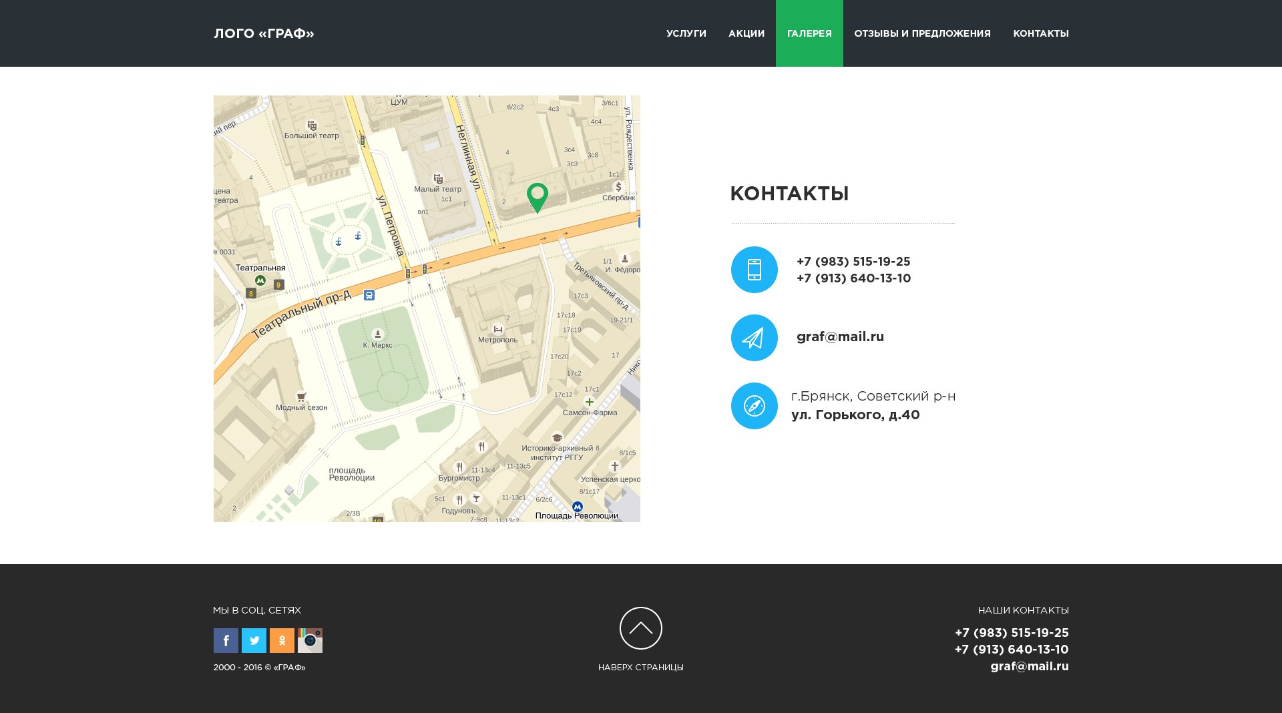
Task: Open the Twitter social icon
Action: tap(254, 640)
